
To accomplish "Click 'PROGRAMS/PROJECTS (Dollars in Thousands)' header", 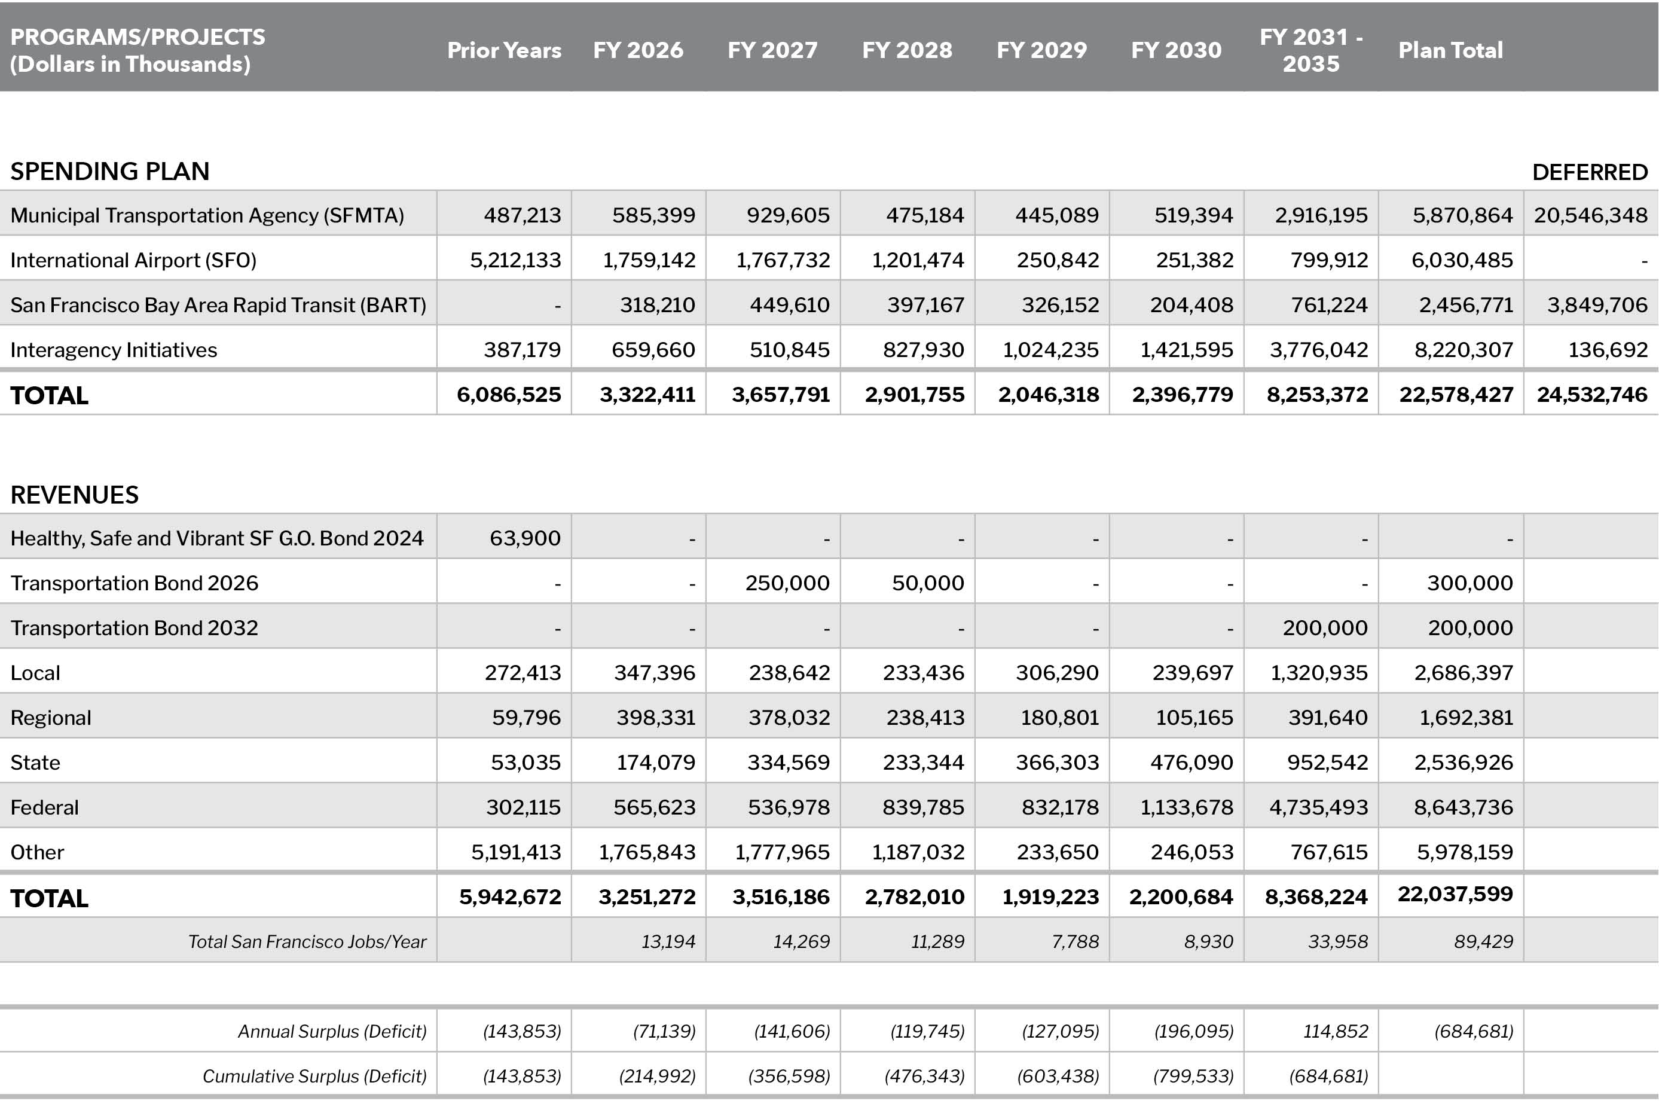I will coord(138,50).
